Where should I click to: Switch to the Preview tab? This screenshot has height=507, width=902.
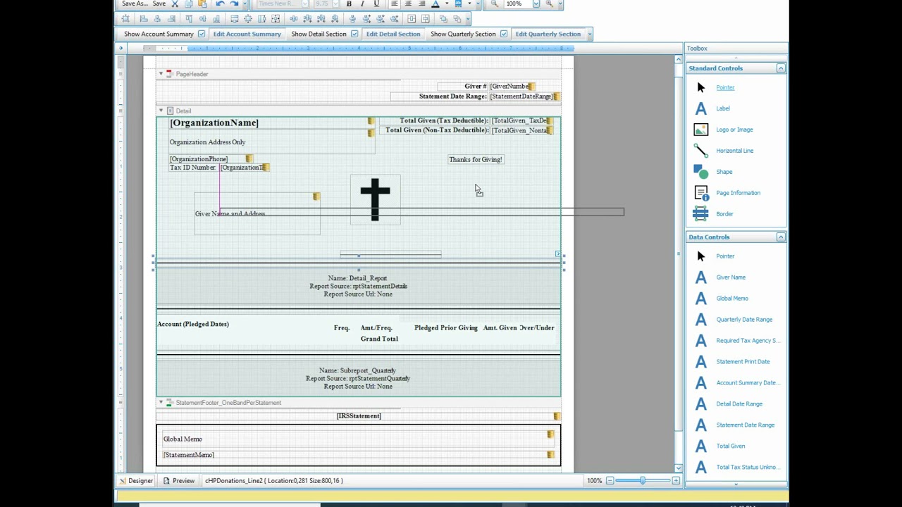pyautogui.click(x=179, y=481)
